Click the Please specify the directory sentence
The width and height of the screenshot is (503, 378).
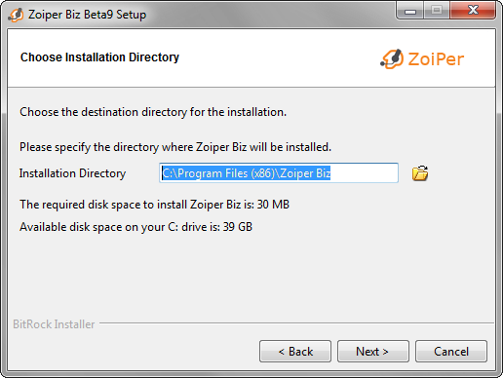[x=175, y=147]
